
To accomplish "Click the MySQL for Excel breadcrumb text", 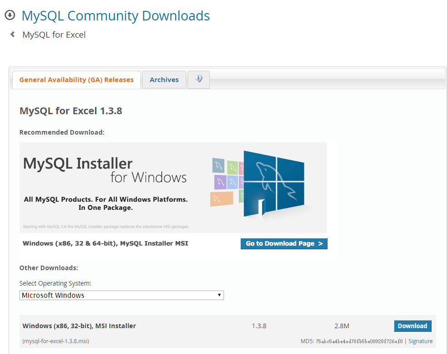I will [x=54, y=35].
